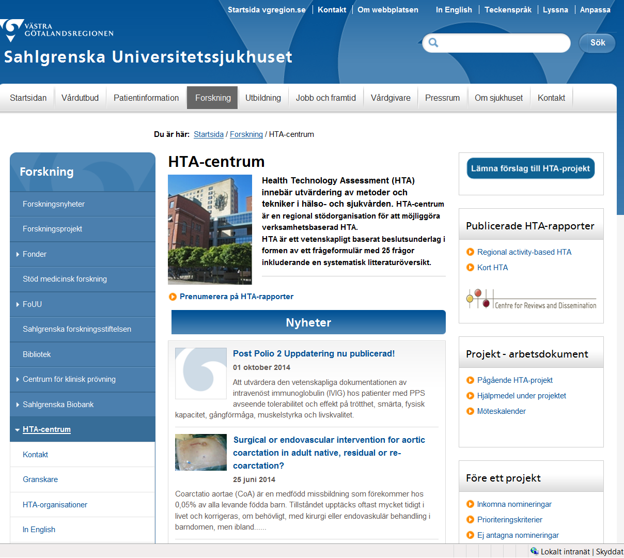Image resolution: width=624 pixels, height=558 pixels.
Task: Open Stöd medicinsk forskning in sidebar
Action: click(x=83, y=279)
